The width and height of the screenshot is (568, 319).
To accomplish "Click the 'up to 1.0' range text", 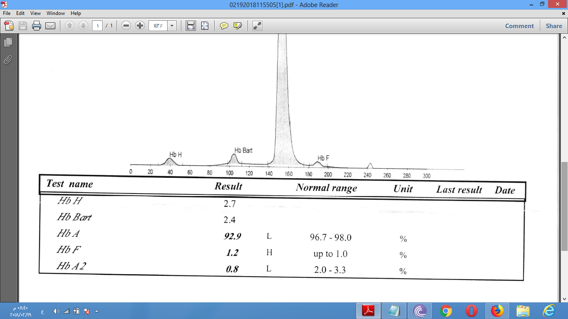I will [331, 254].
